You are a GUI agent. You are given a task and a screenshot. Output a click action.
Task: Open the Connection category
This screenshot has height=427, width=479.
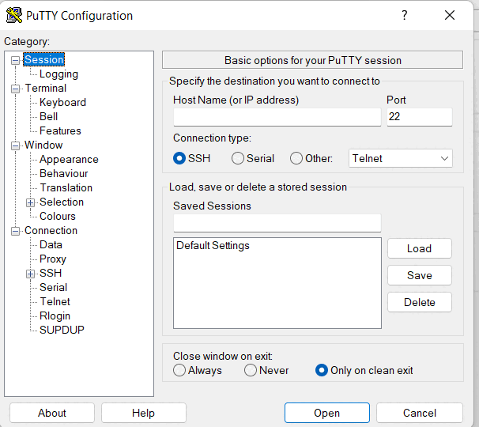[51, 230]
